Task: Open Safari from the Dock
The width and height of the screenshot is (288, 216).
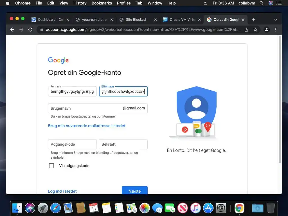Action: coord(55,208)
